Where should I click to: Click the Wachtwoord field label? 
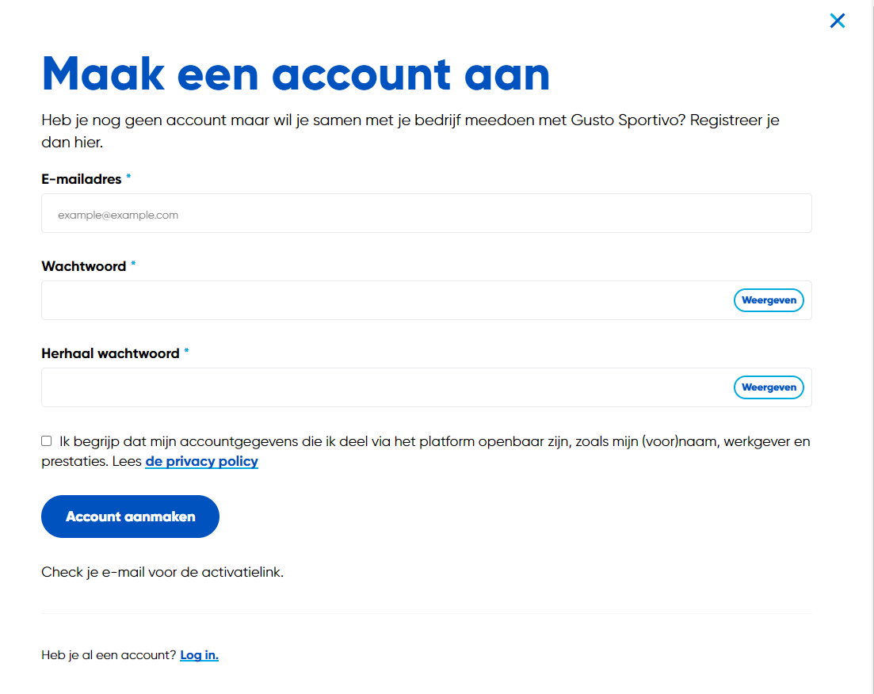[x=84, y=266]
